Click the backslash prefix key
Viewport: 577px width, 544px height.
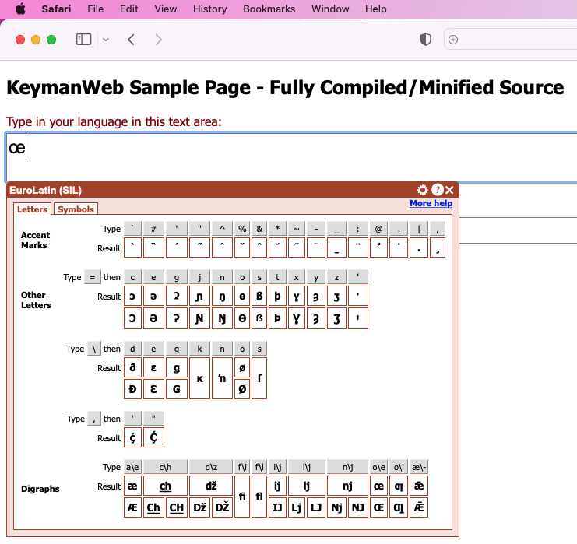[x=94, y=349]
